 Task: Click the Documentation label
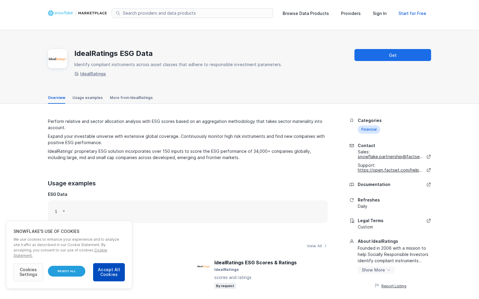(x=374, y=184)
